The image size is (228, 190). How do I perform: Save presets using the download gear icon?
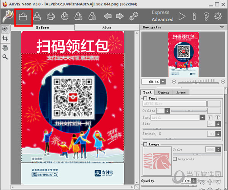(x=92, y=16)
